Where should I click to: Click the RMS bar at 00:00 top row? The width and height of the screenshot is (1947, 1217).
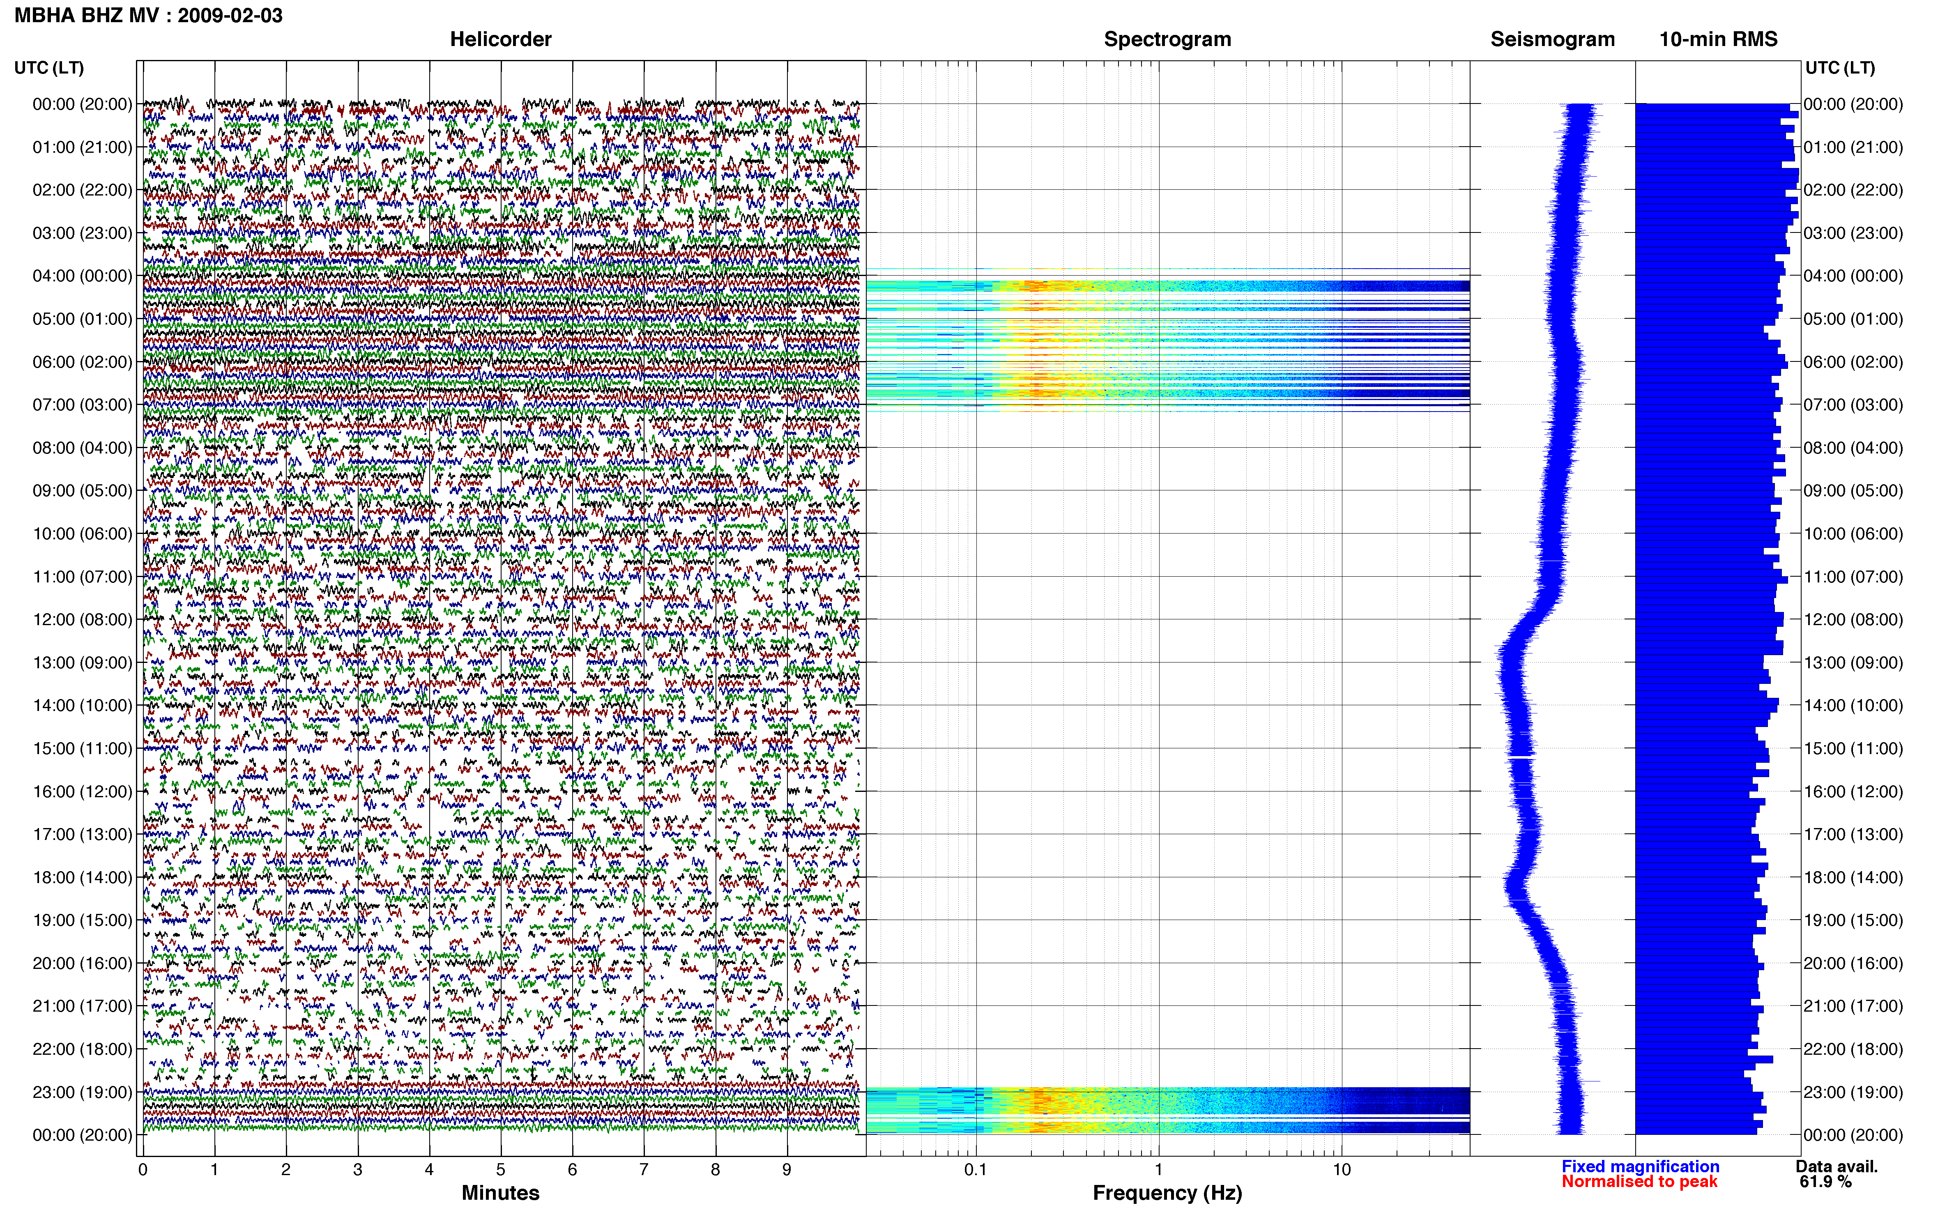[x=1713, y=107]
